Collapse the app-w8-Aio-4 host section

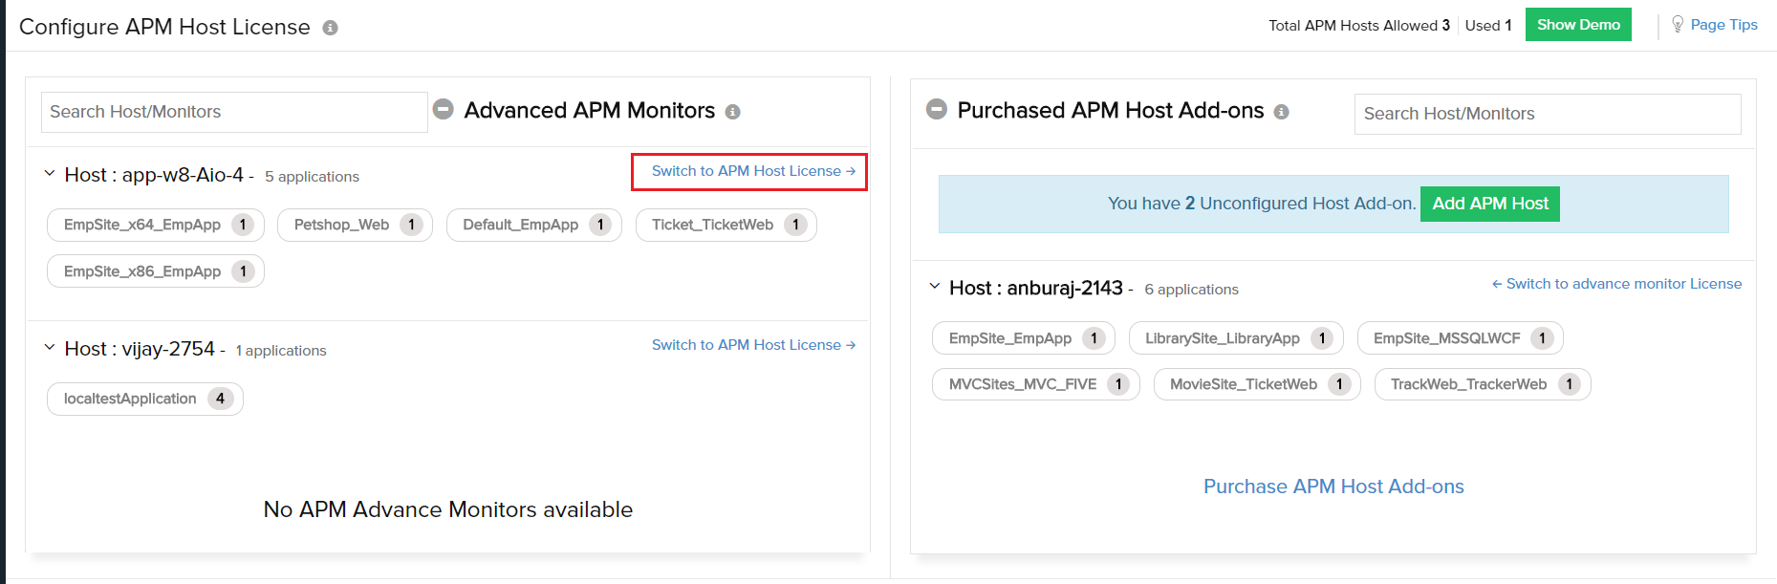click(50, 174)
